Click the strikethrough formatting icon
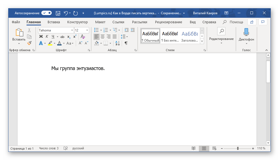The image size is (279, 160). click(62, 37)
